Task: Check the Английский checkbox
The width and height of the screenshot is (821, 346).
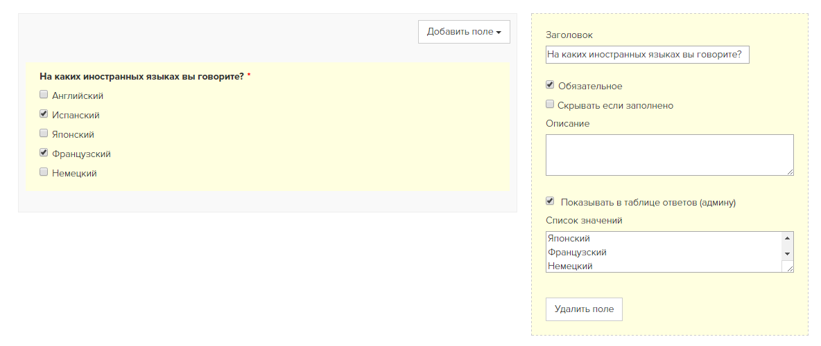Action: 44,95
